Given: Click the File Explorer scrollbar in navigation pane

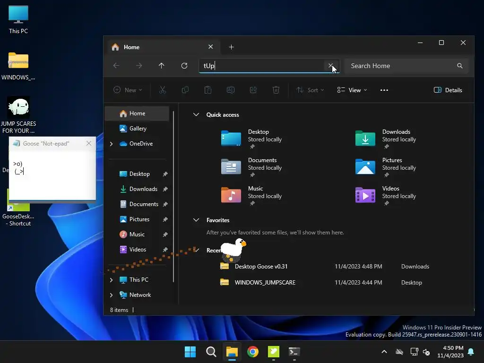Looking at the screenshot, I should pos(173,196).
